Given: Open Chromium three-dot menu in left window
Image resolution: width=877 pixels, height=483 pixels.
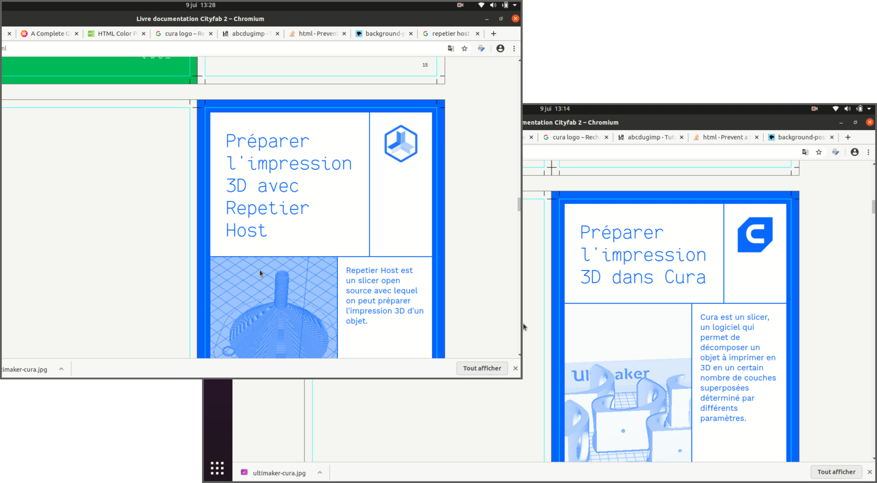Looking at the screenshot, I should [x=514, y=49].
